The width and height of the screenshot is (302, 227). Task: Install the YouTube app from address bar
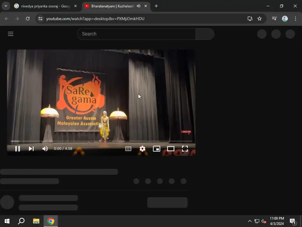click(250, 19)
